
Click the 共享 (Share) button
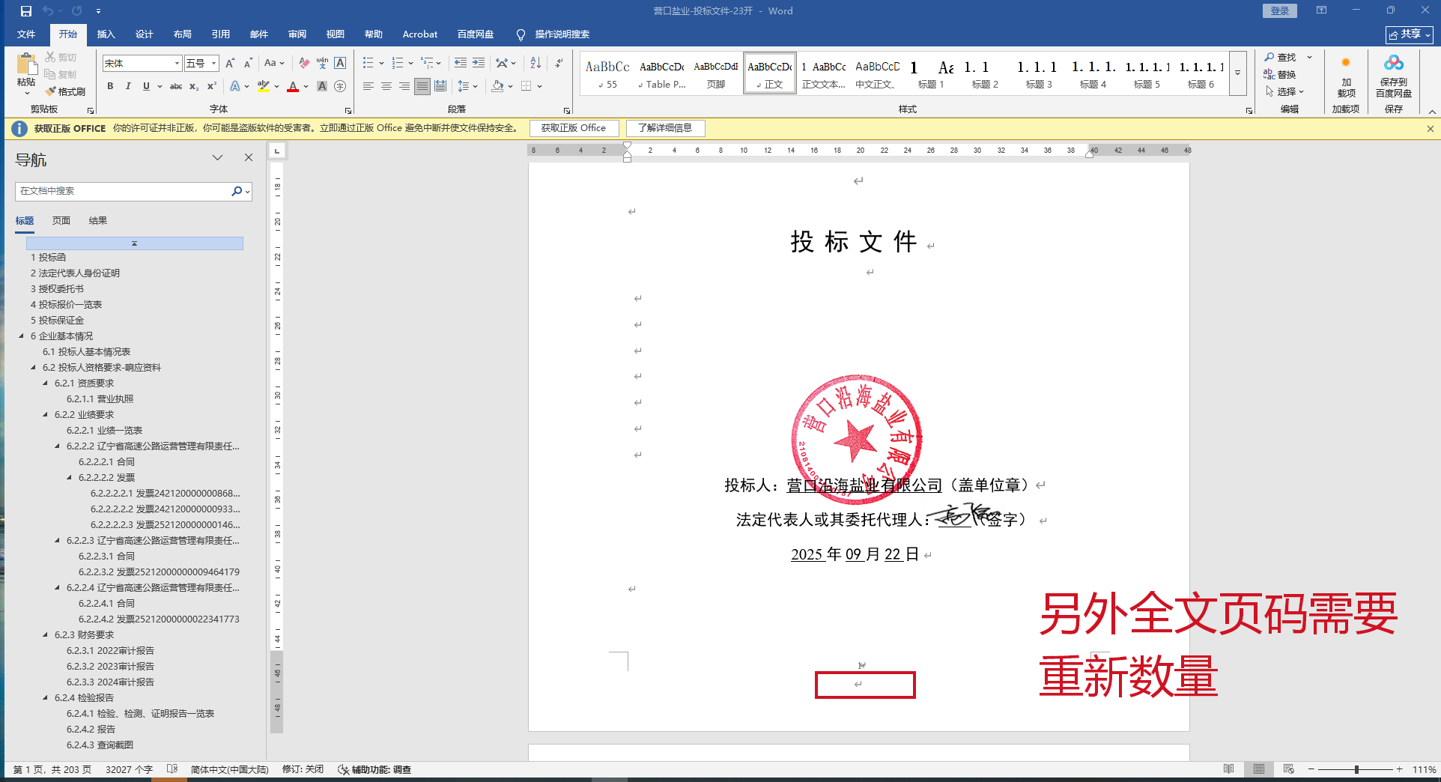point(1410,34)
